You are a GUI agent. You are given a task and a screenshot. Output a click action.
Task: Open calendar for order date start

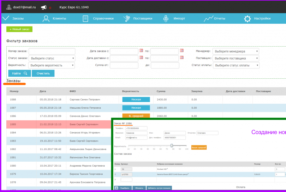[x=141, y=50]
